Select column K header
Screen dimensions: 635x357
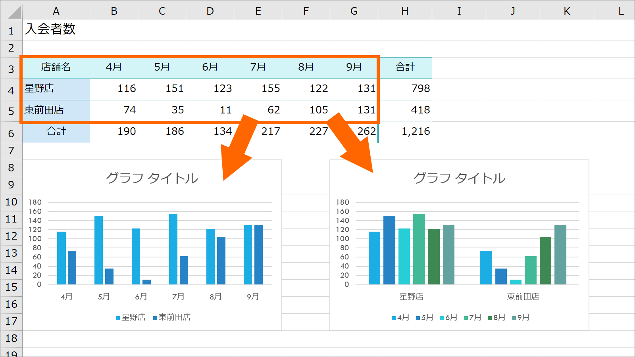pyautogui.click(x=567, y=11)
